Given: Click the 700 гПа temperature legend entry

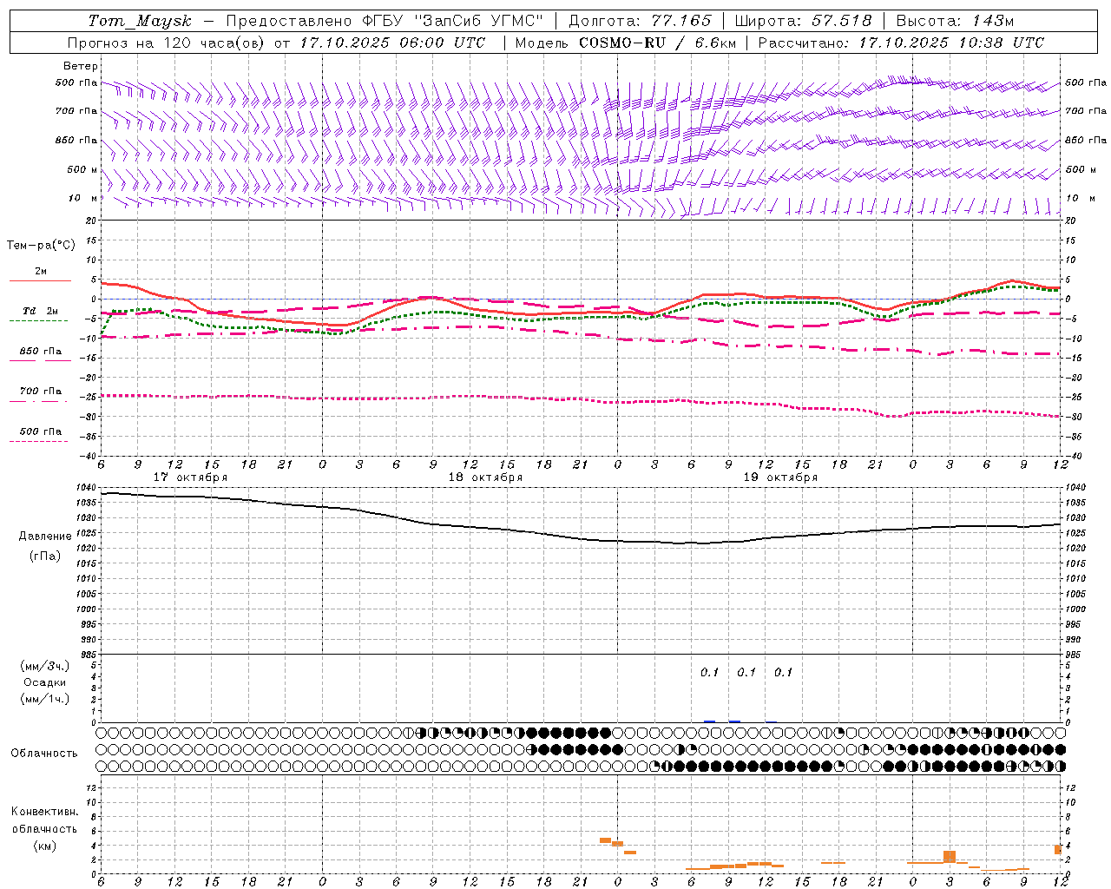Looking at the screenshot, I should [x=41, y=392].
